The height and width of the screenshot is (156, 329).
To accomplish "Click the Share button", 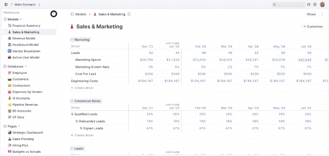I will (311, 14).
